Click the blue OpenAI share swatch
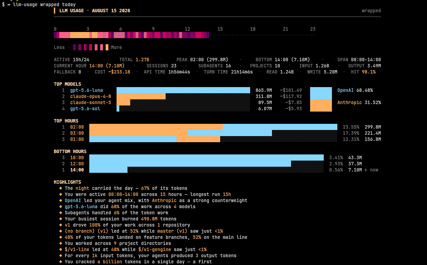This screenshot has width=427, height=265. pos(321,93)
